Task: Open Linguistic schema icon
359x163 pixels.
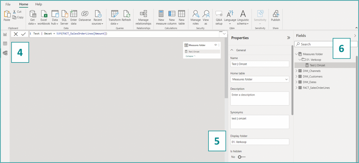Action: (243, 14)
